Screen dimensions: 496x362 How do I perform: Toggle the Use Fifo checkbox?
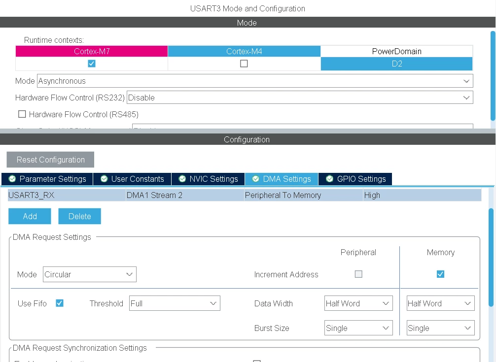click(x=60, y=303)
